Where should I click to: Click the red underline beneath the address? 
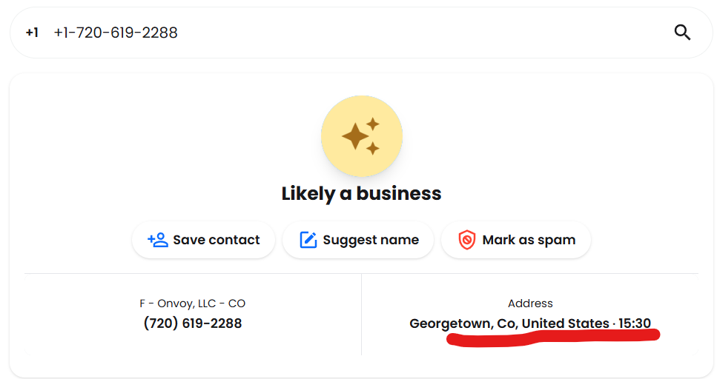click(x=552, y=338)
